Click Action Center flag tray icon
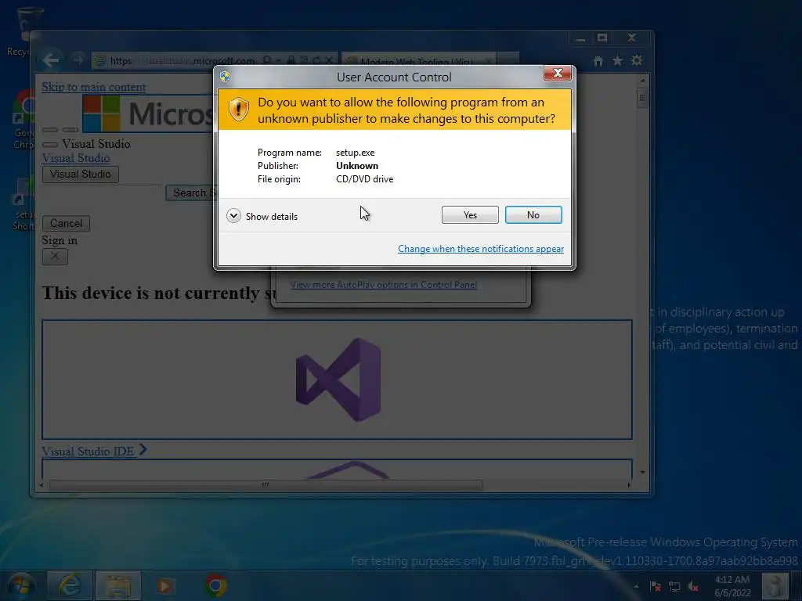Image resolution: width=802 pixels, height=601 pixels. point(656,586)
